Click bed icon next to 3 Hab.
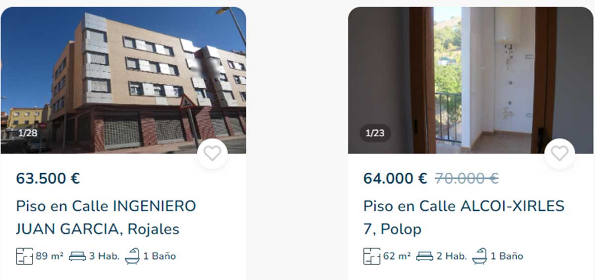The height and width of the screenshot is (280, 595). pos(77,256)
